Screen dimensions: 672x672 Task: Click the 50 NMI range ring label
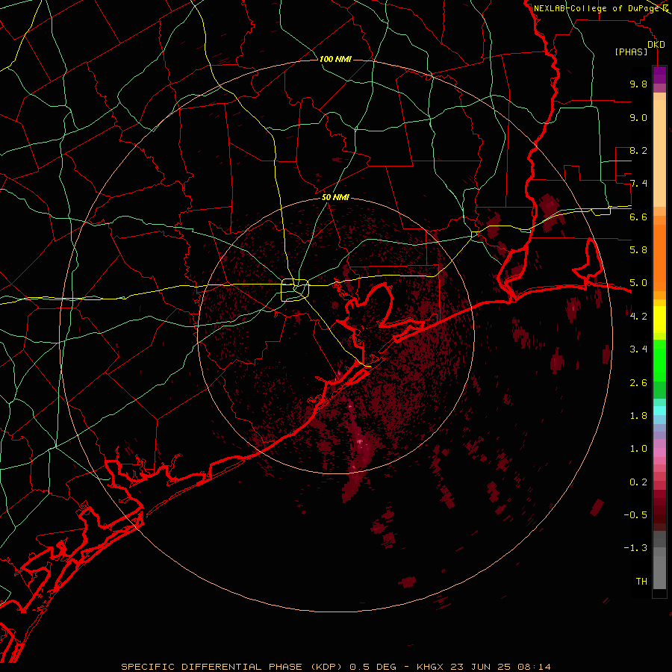pyautogui.click(x=335, y=197)
